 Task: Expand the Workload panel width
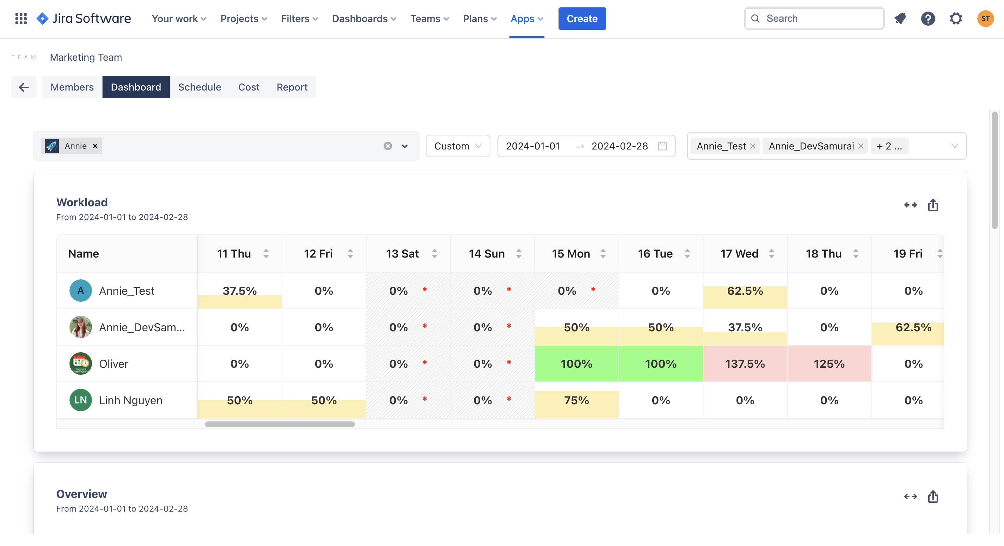pyautogui.click(x=911, y=205)
